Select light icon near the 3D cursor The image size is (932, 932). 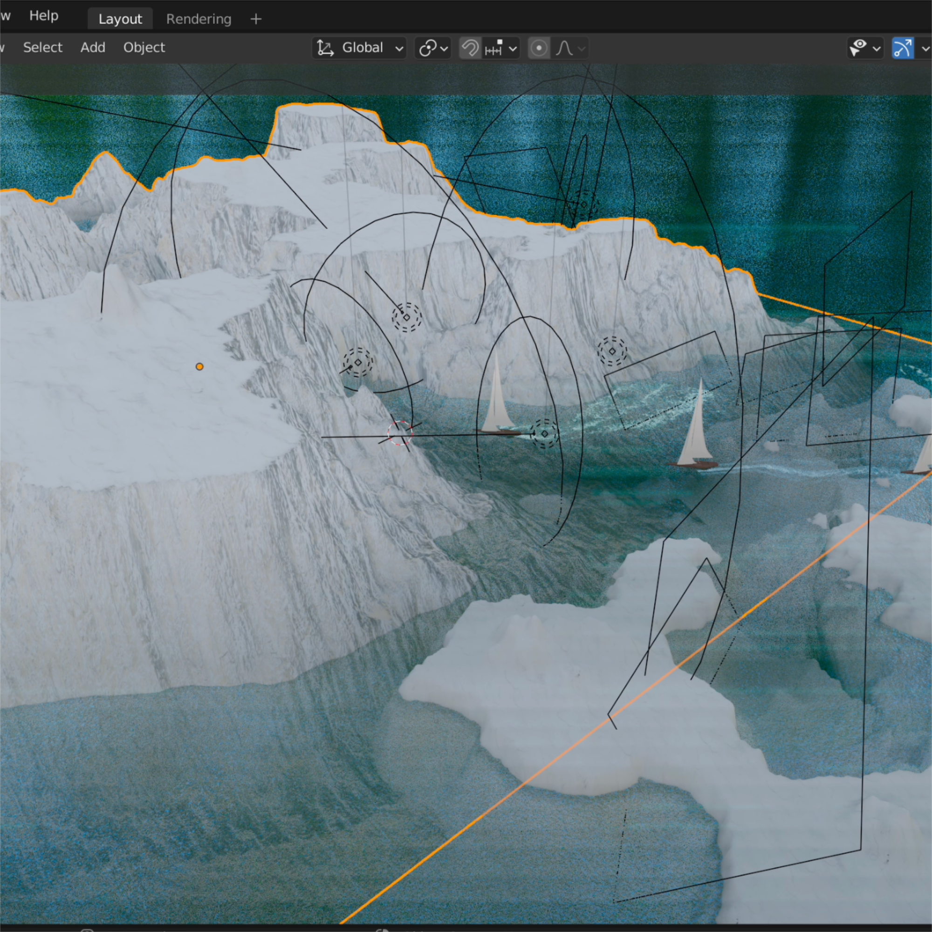(x=358, y=362)
